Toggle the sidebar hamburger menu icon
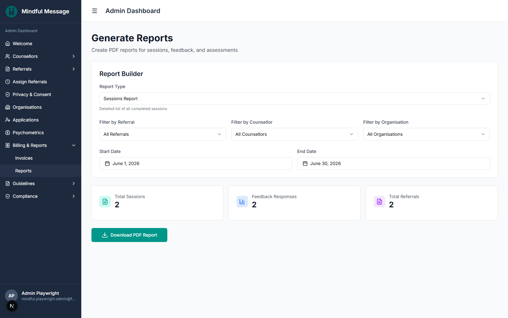 (95, 11)
